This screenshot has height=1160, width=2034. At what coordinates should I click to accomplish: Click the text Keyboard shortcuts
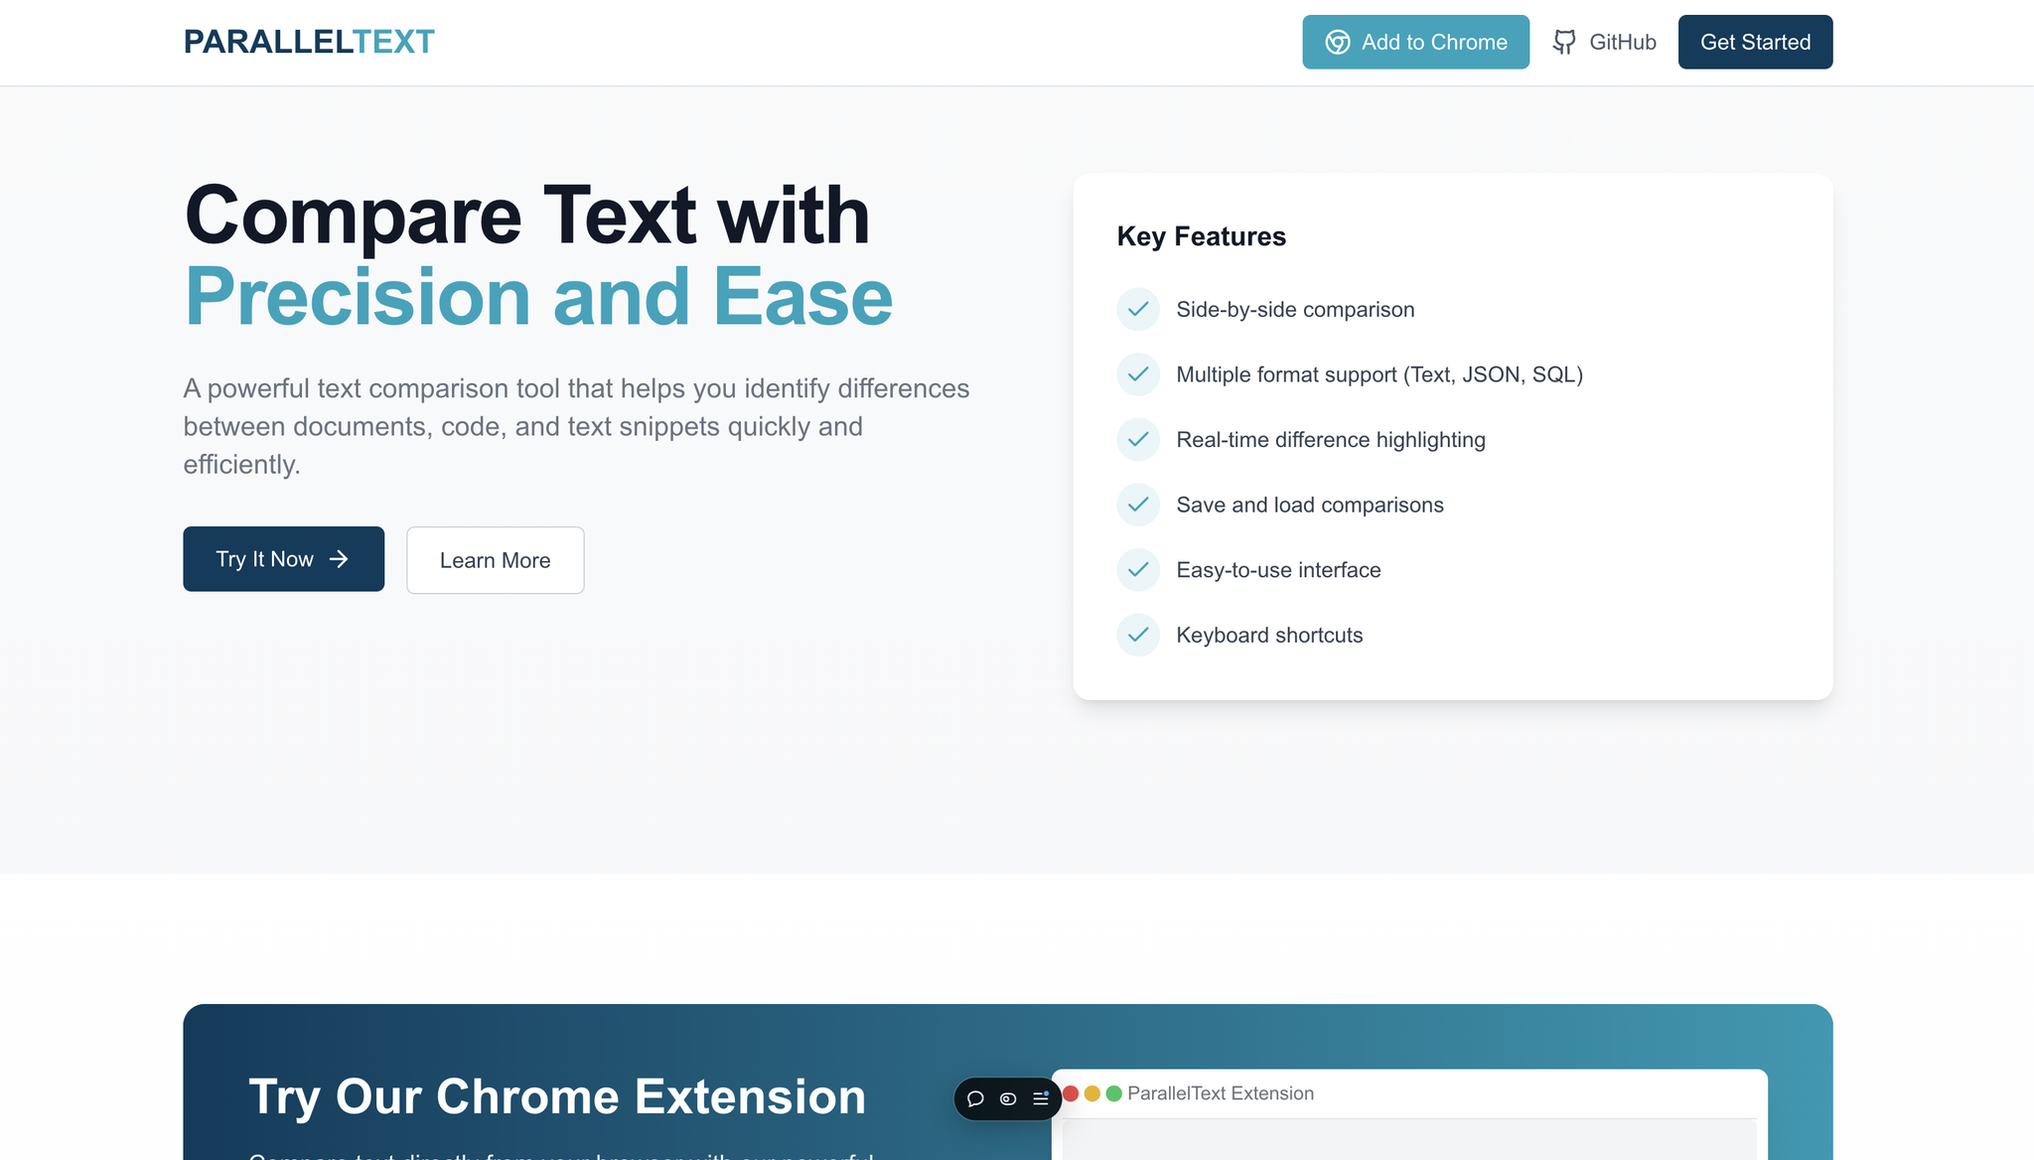coord(1269,636)
